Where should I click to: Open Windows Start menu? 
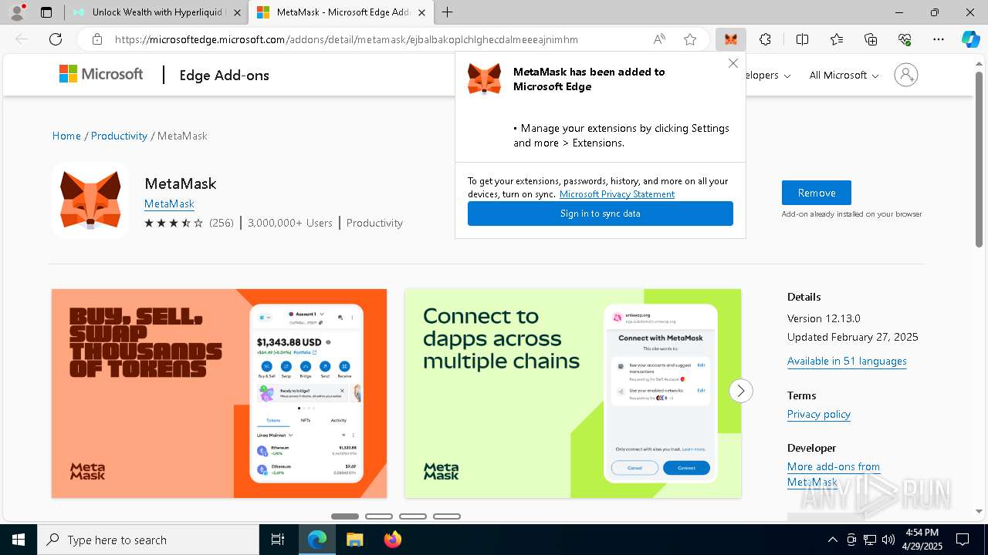(x=19, y=540)
